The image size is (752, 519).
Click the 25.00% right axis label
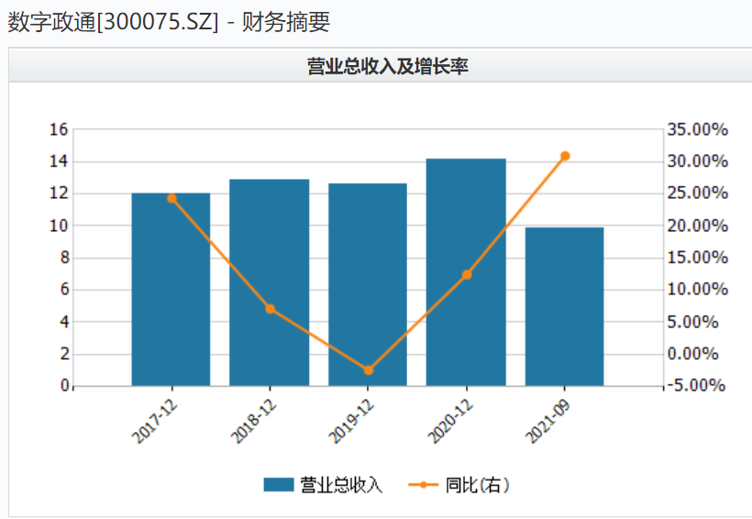click(x=698, y=193)
